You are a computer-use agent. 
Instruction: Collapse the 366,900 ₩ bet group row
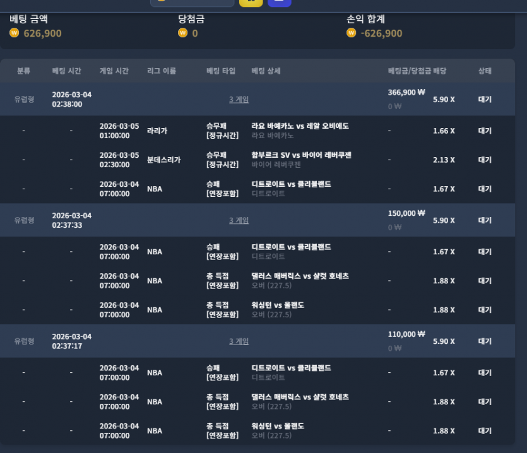point(258,99)
